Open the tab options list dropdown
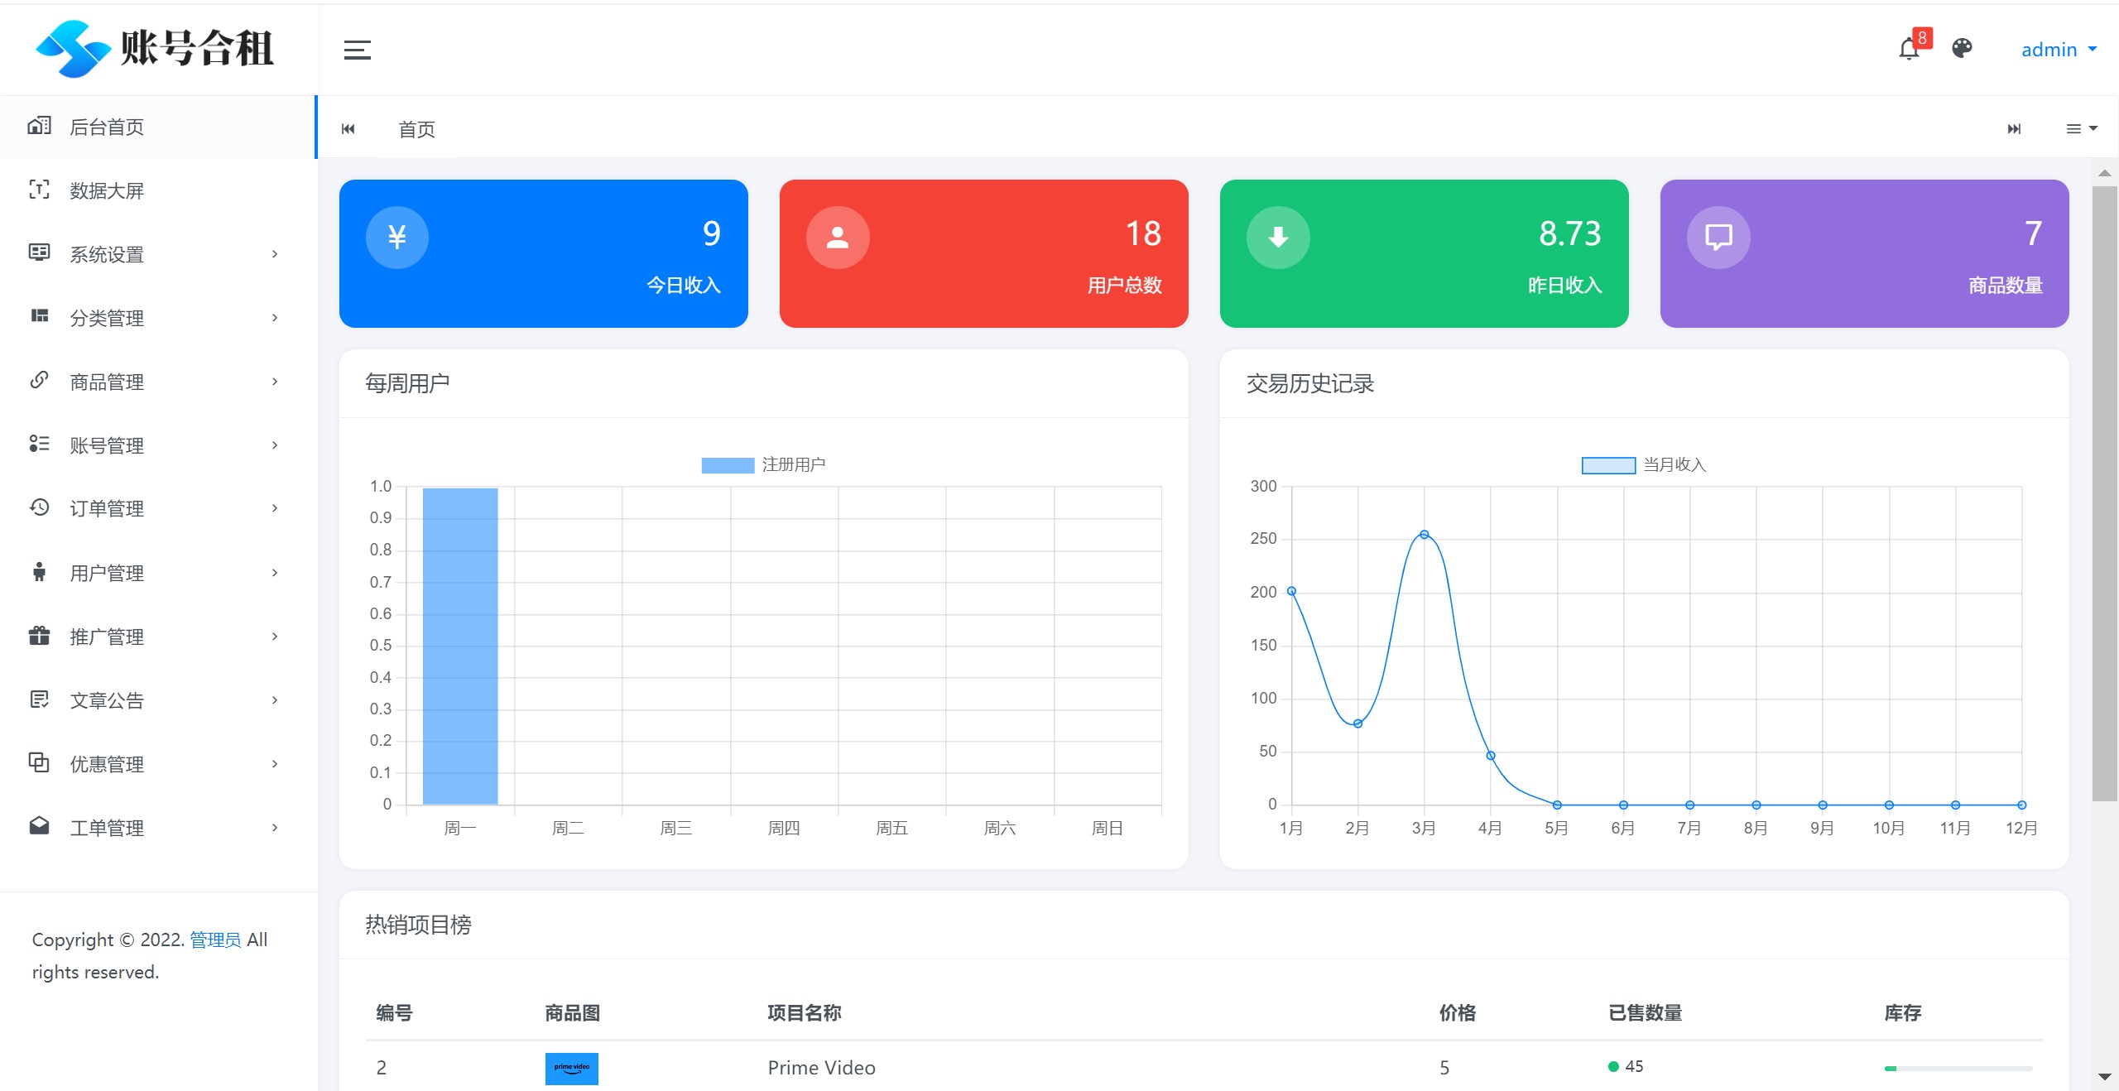The image size is (2119, 1091). click(x=2082, y=128)
